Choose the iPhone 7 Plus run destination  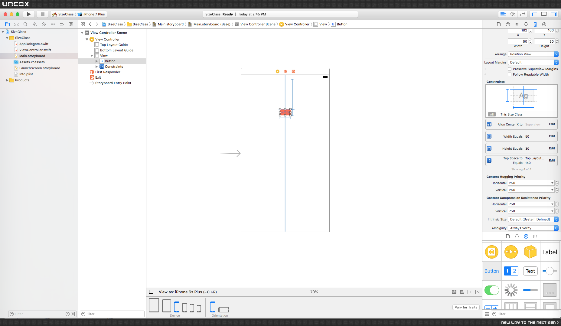pyautogui.click(x=91, y=14)
